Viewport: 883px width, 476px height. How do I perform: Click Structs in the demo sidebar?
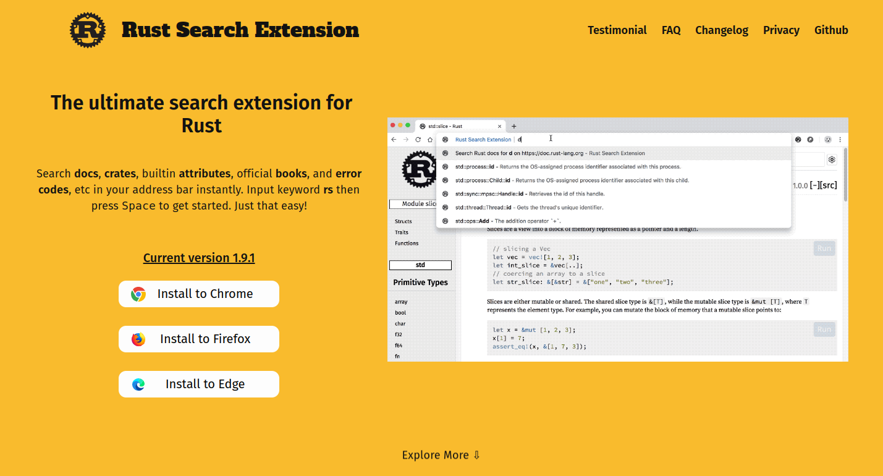(403, 221)
